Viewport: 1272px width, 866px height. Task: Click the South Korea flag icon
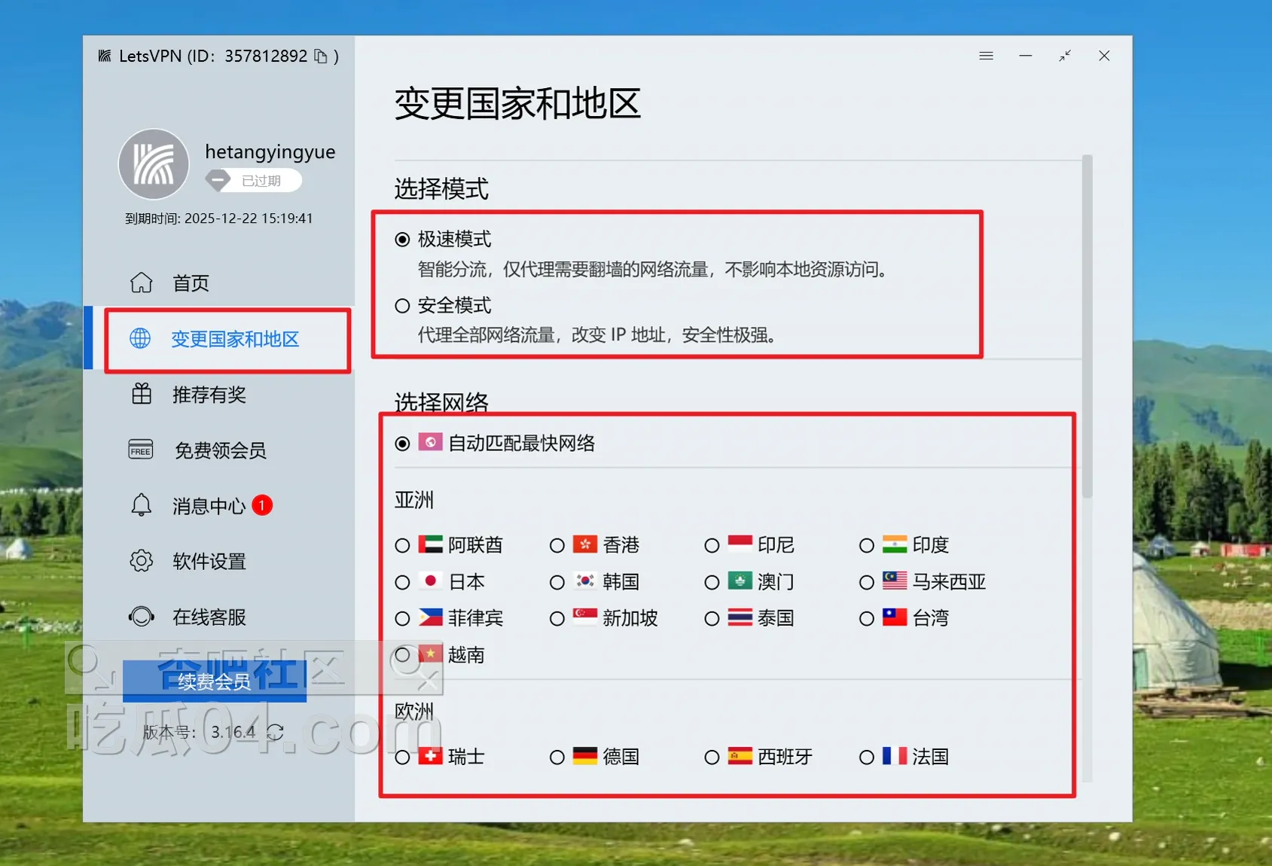coord(585,581)
